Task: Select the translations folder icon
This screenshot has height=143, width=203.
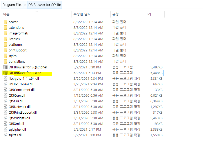Action: (5, 61)
